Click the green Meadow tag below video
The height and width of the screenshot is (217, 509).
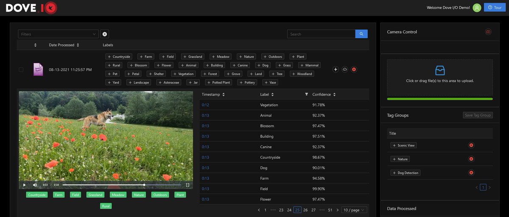(x=118, y=195)
